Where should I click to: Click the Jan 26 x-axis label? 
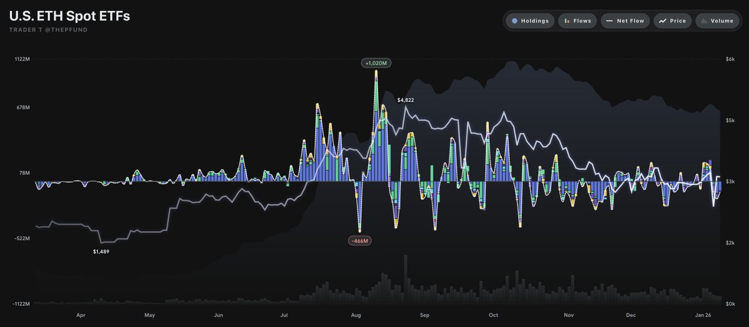(702, 315)
